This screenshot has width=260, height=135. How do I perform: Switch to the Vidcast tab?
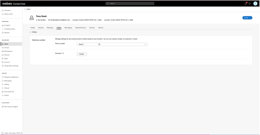pyautogui.click(x=101, y=28)
